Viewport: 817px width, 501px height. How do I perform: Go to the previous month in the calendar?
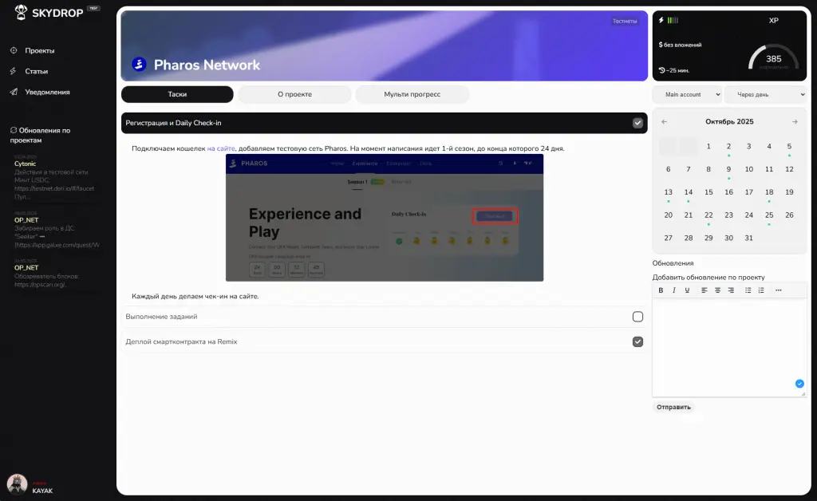click(x=665, y=122)
